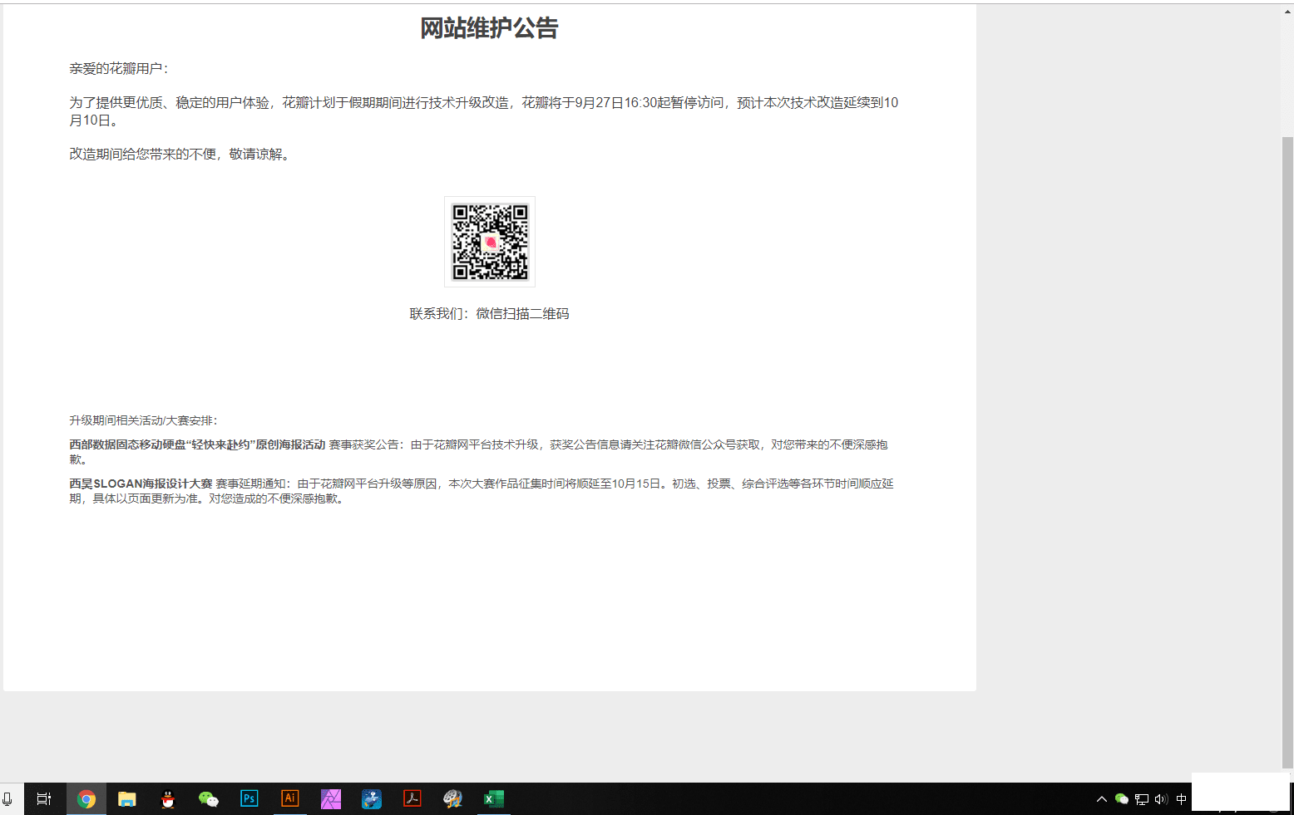
Task: Open WeChat from the taskbar
Action: pyautogui.click(x=209, y=799)
